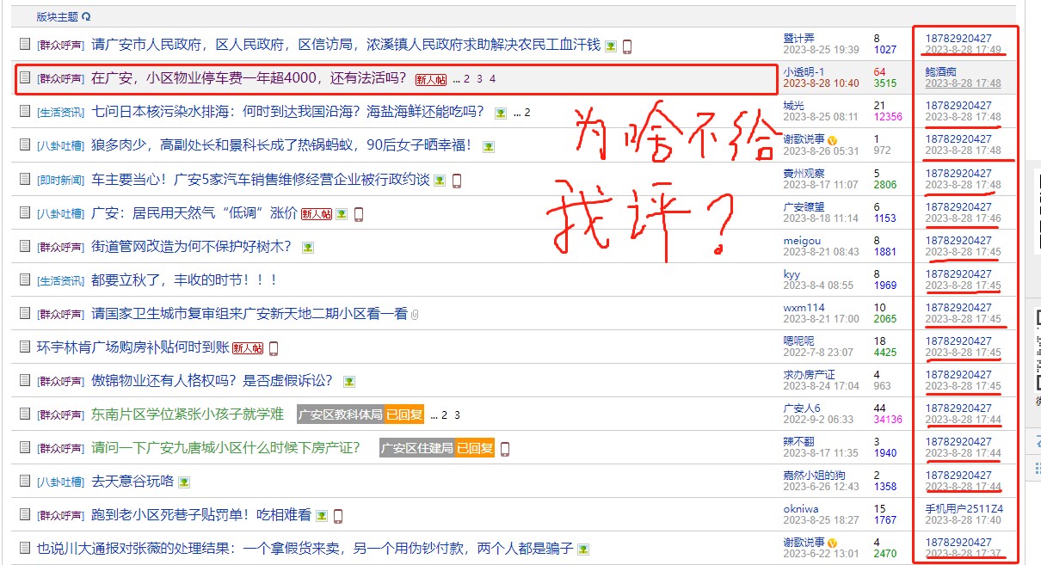Image resolution: width=1041 pixels, height=565 pixels.
Task: Filter by the 群众呼声 category on the first post
Action: coord(60,46)
